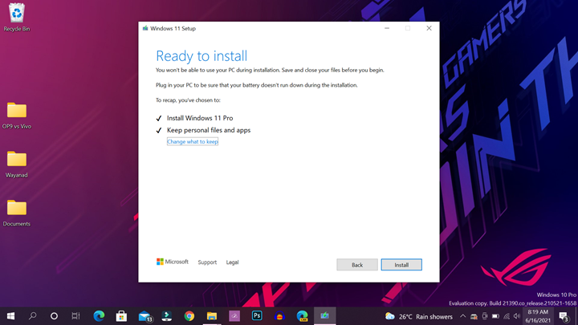Click the Microsoft logo in setup
578x325 pixels.
(x=172, y=262)
